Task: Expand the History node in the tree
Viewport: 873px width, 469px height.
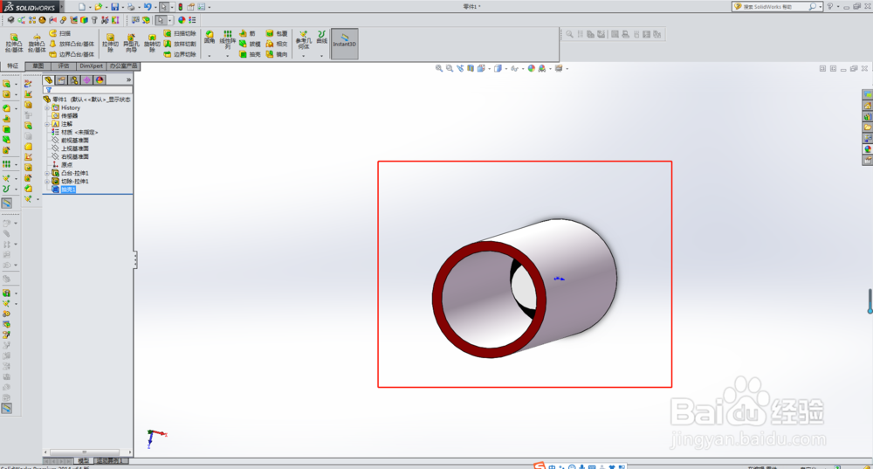Action: [x=47, y=107]
